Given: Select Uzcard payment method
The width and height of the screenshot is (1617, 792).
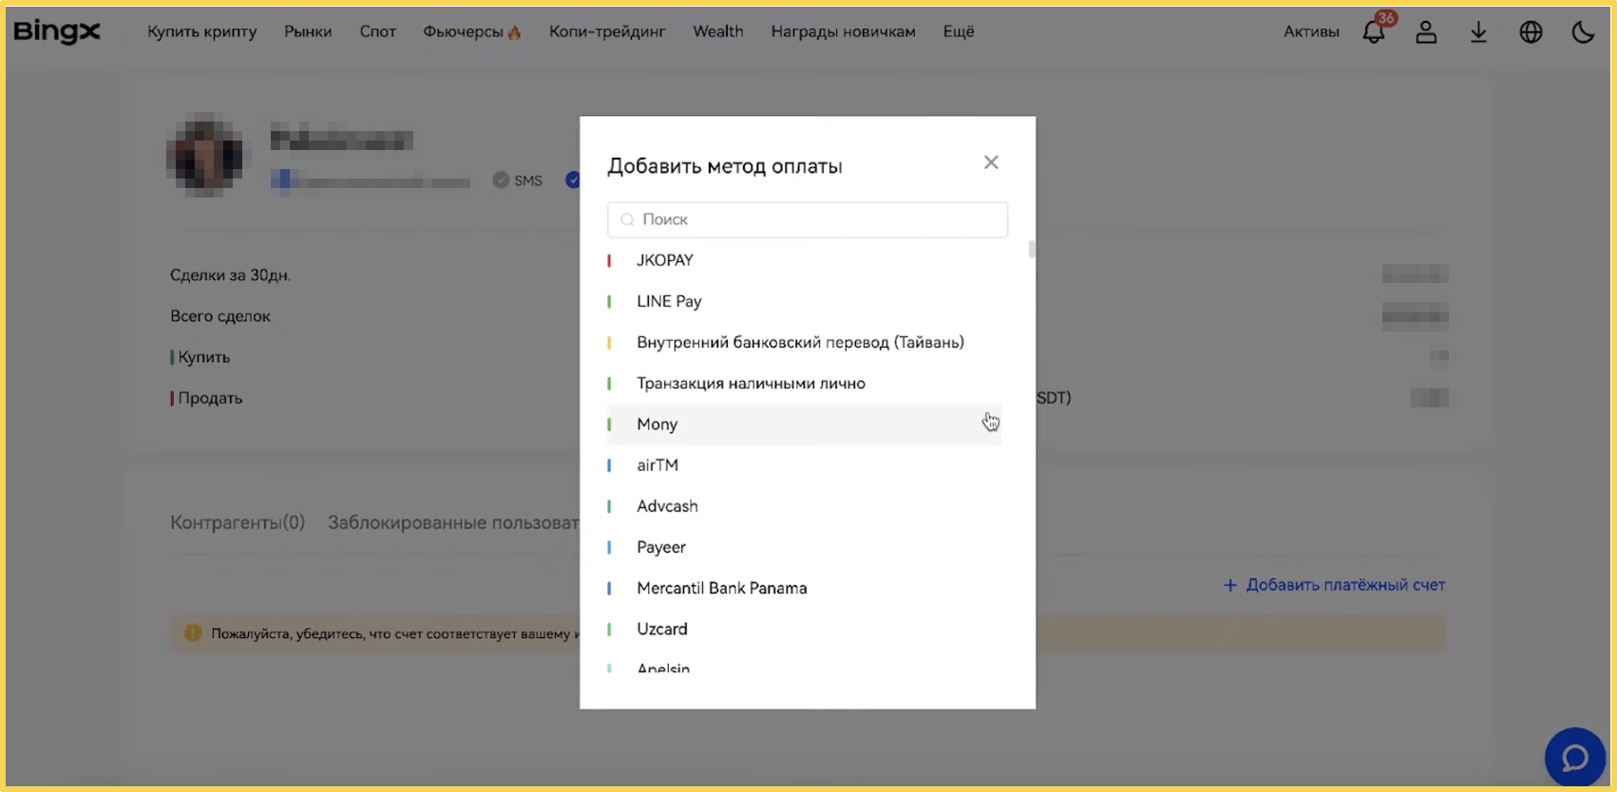Looking at the screenshot, I should pyautogui.click(x=804, y=629).
